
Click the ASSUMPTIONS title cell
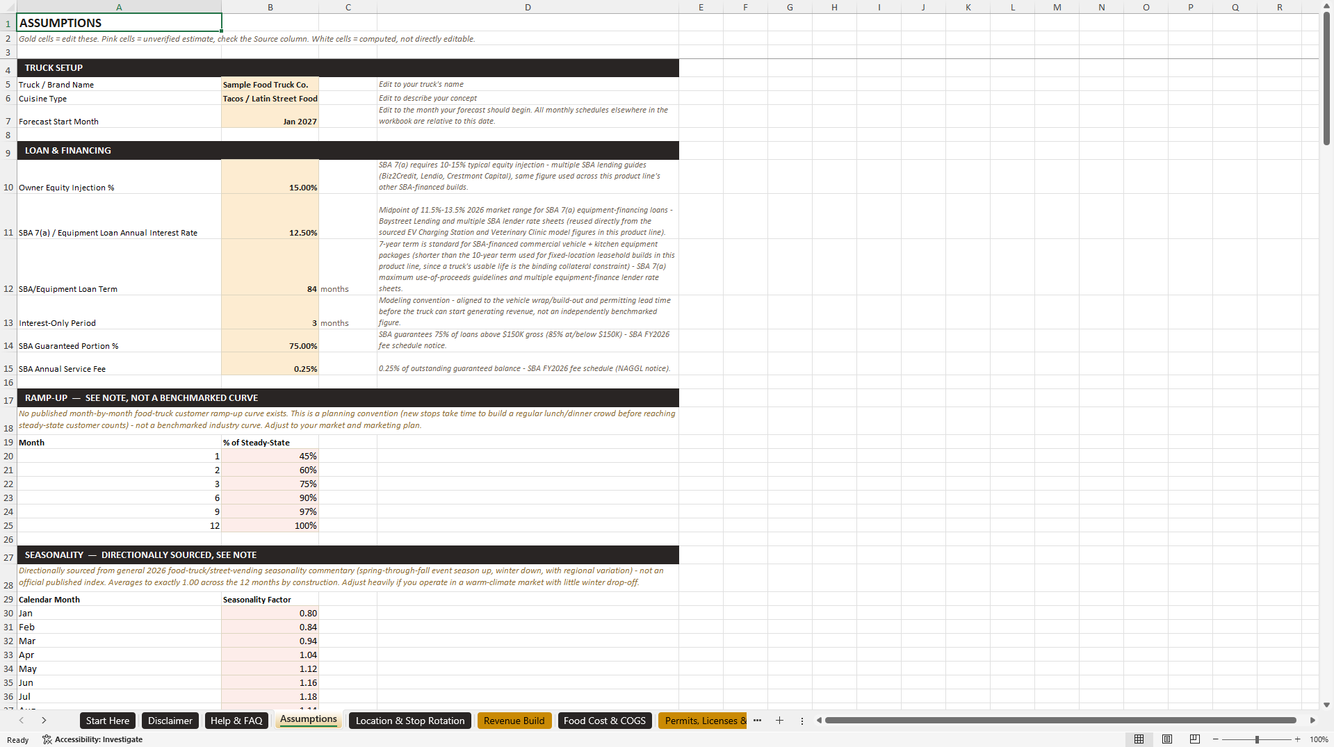(119, 22)
